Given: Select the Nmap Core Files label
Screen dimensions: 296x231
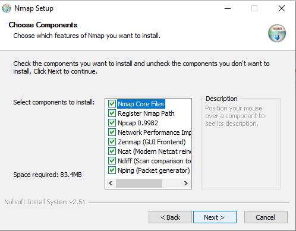Looking at the screenshot, I should [141, 104].
